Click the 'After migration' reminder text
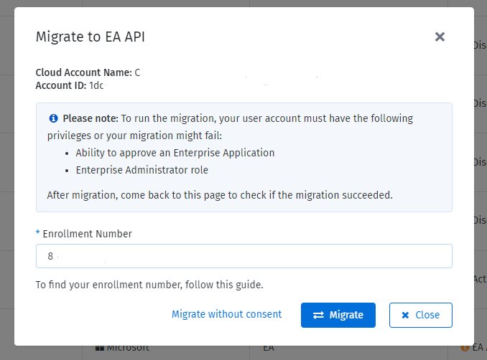 [219, 194]
